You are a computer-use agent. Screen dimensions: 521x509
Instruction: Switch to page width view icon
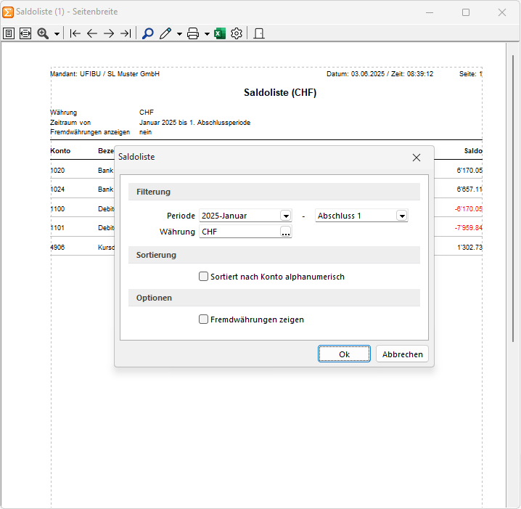click(25, 33)
